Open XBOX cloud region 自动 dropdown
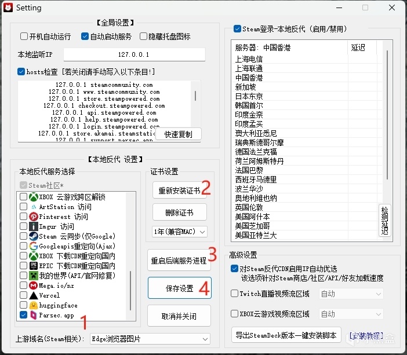Screen dimensions: 407x355 [351, 314]
